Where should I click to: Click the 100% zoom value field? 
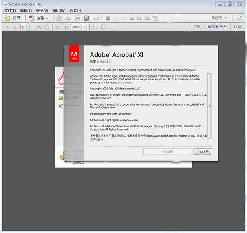pos(76,27)
